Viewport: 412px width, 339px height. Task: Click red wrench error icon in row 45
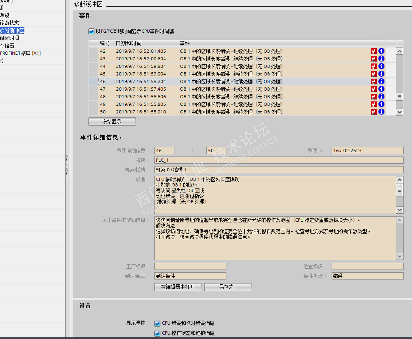(x=374, y=74)
